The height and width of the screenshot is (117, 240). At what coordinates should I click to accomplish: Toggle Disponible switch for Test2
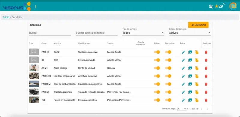(x=168, y=52)
